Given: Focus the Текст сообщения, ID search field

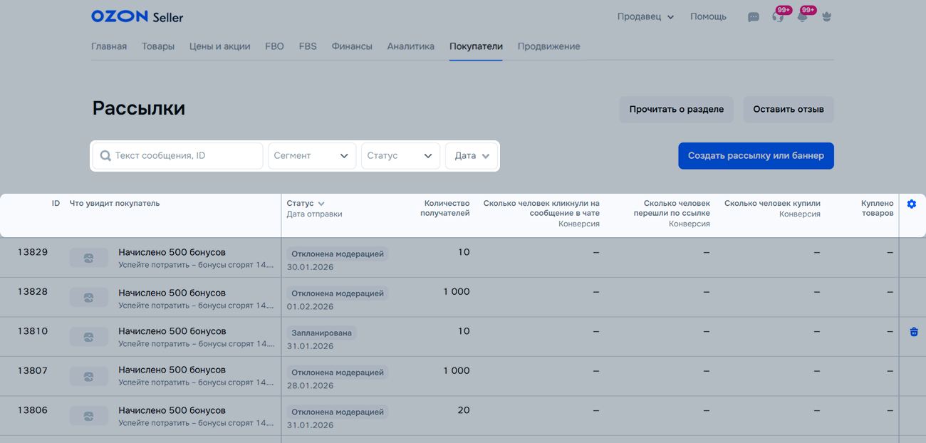Looking at the screenshot, I should (x=185, y=156).
